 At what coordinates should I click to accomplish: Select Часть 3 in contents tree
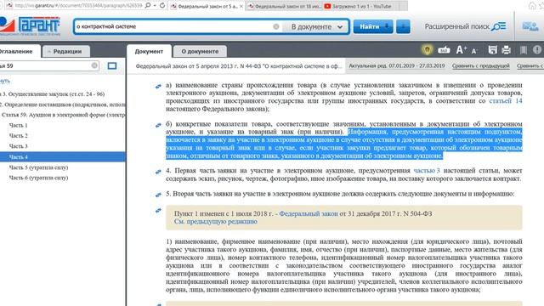coord(19,146)
